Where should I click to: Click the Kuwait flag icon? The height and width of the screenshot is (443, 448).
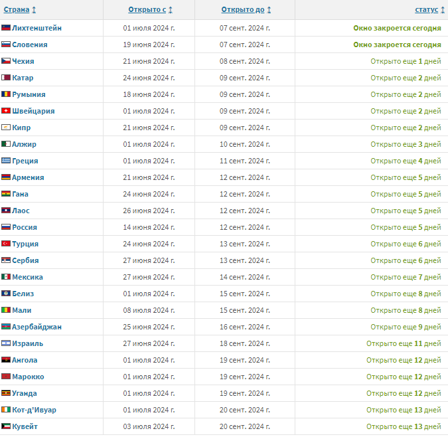point(6,426)
